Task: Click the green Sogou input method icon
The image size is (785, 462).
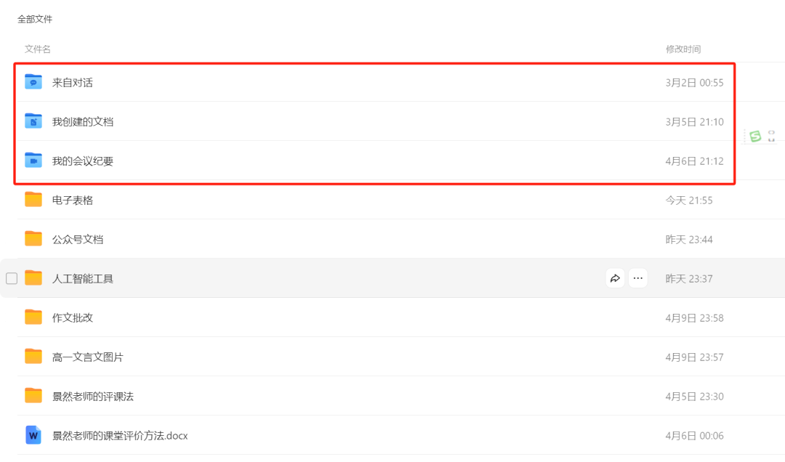Action: click(x=755, y=136)
